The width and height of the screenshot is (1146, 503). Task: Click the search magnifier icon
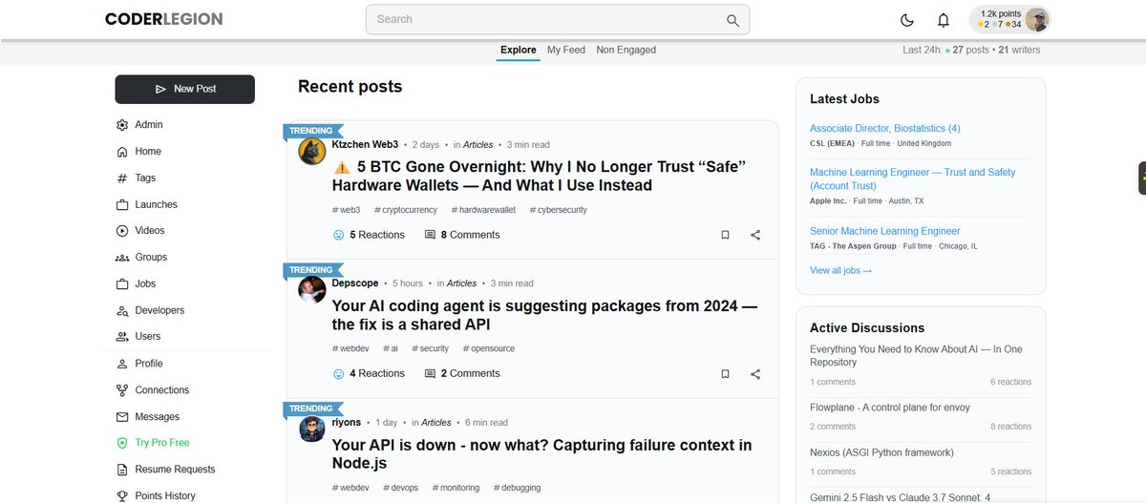[x=732, y=20]
